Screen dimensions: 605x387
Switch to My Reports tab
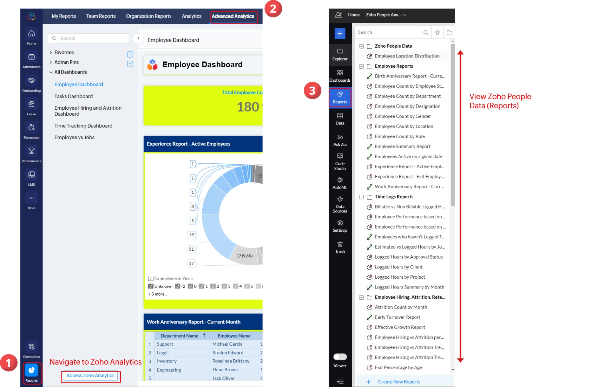pyautogui.click(x=64, y=16)
